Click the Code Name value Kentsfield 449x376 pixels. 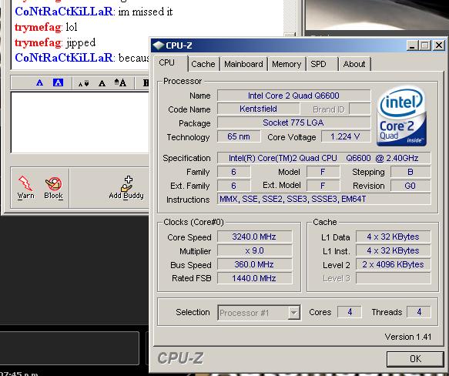tap(258, 109)
